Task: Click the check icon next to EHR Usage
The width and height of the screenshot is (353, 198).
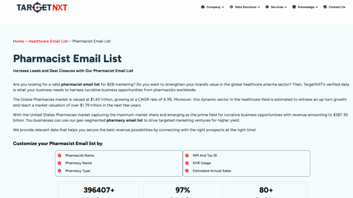Action: point(187,163)
